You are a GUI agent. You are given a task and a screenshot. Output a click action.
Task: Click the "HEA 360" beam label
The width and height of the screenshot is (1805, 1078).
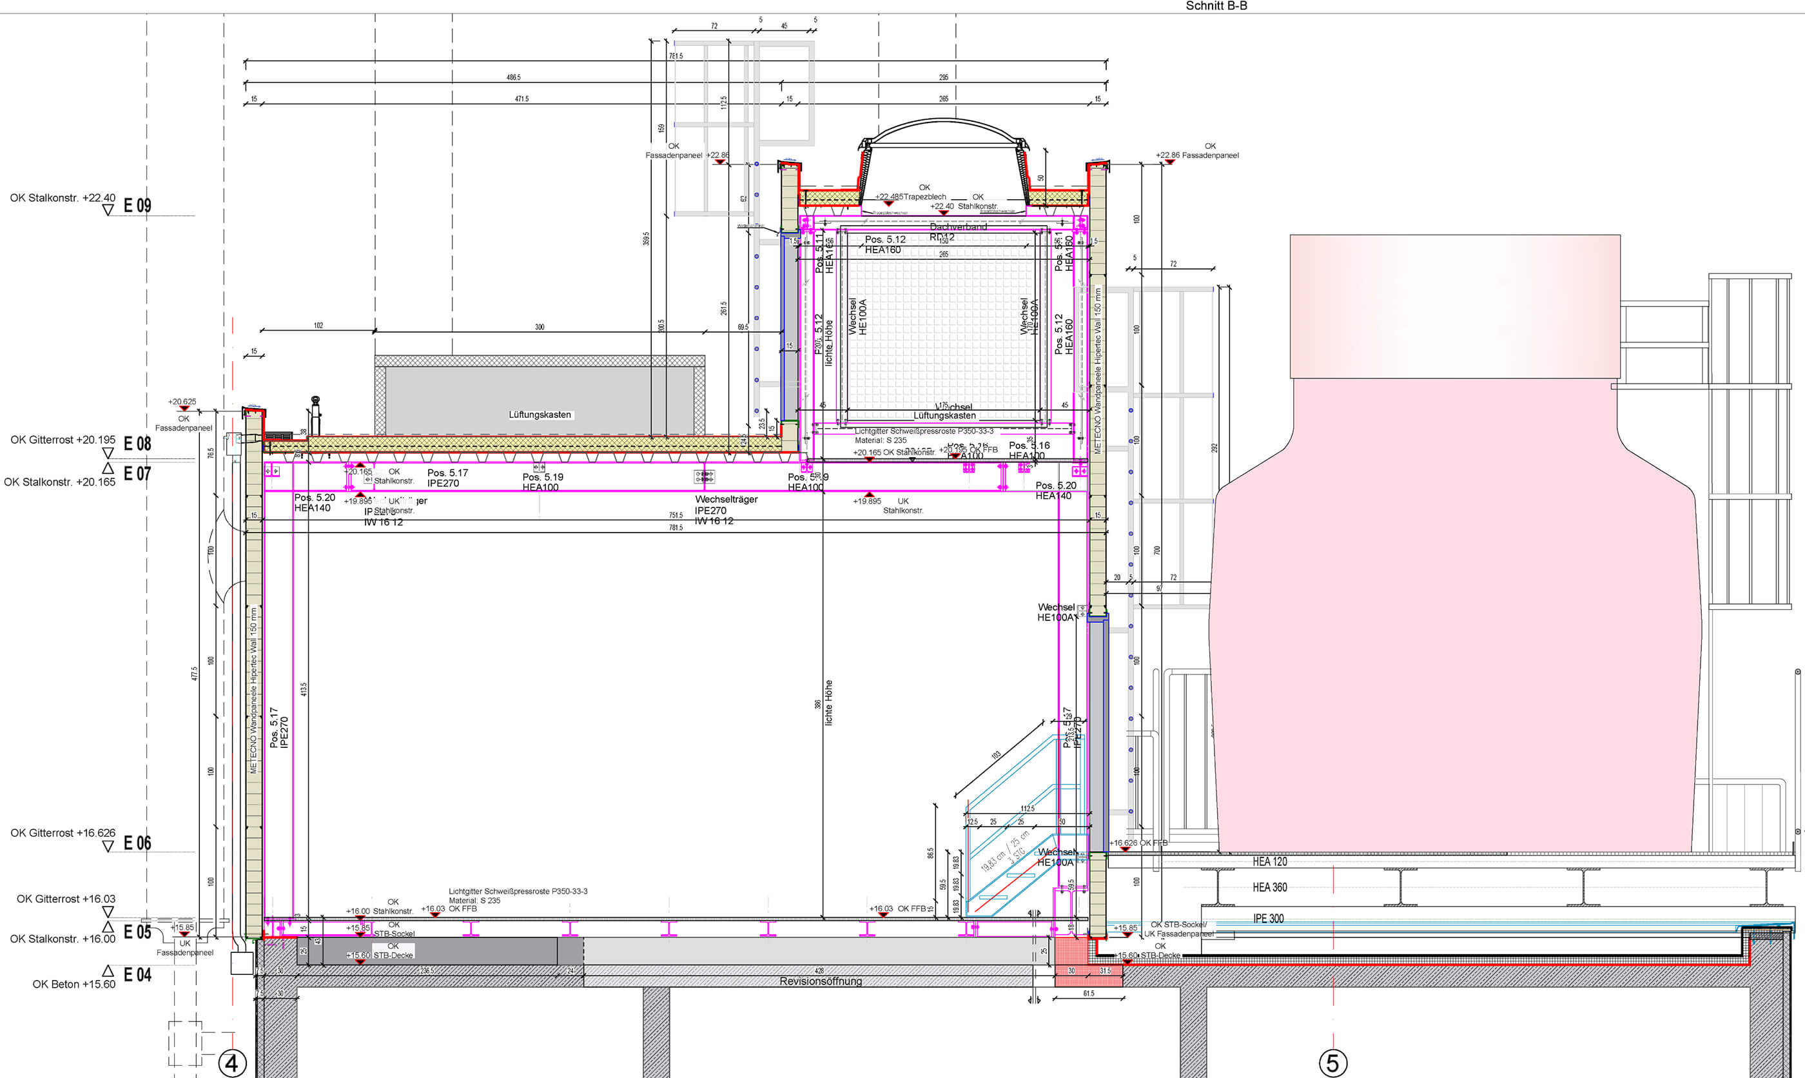[1269, 888]
